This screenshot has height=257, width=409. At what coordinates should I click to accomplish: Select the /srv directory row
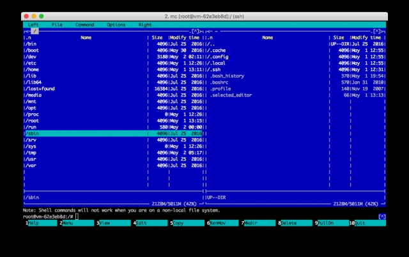114,140
